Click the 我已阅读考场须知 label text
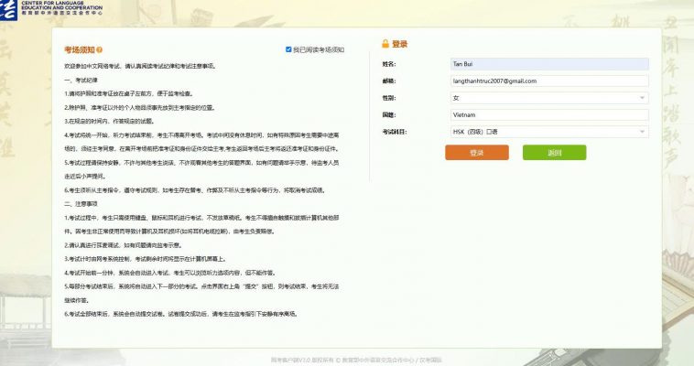Screen dimensions: 694x366 [x=319, y=50]
